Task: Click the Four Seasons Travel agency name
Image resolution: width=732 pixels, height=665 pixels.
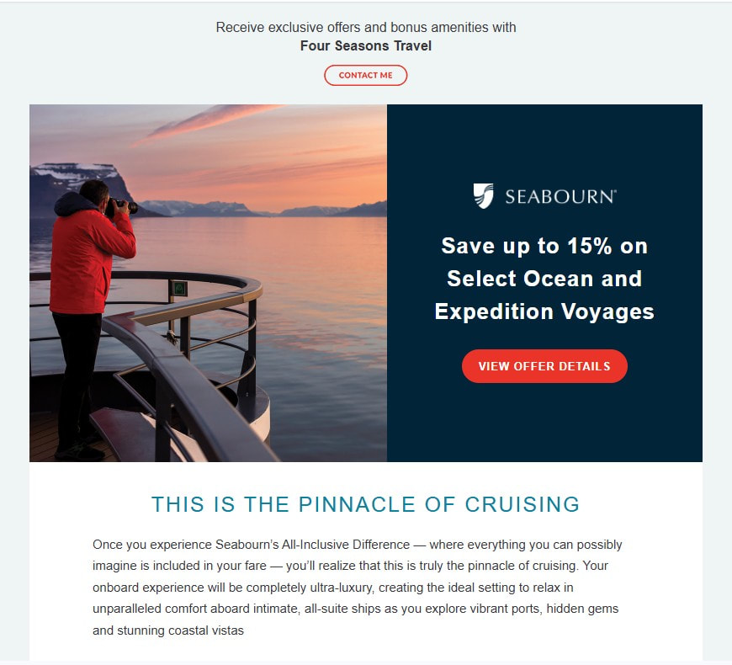Action: (x=365, y=45)
